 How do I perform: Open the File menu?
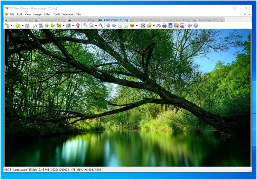[x=12, y=14]
